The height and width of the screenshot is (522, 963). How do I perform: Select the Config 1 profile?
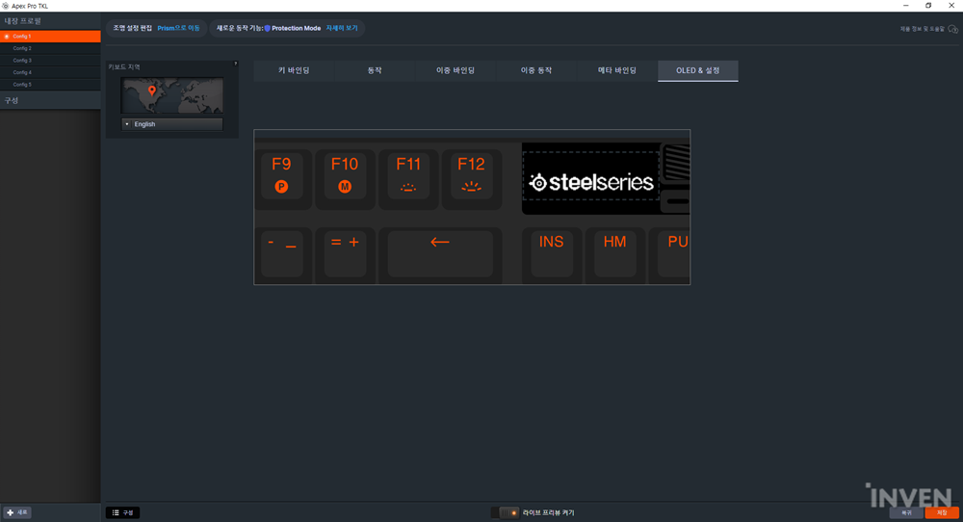50,37
